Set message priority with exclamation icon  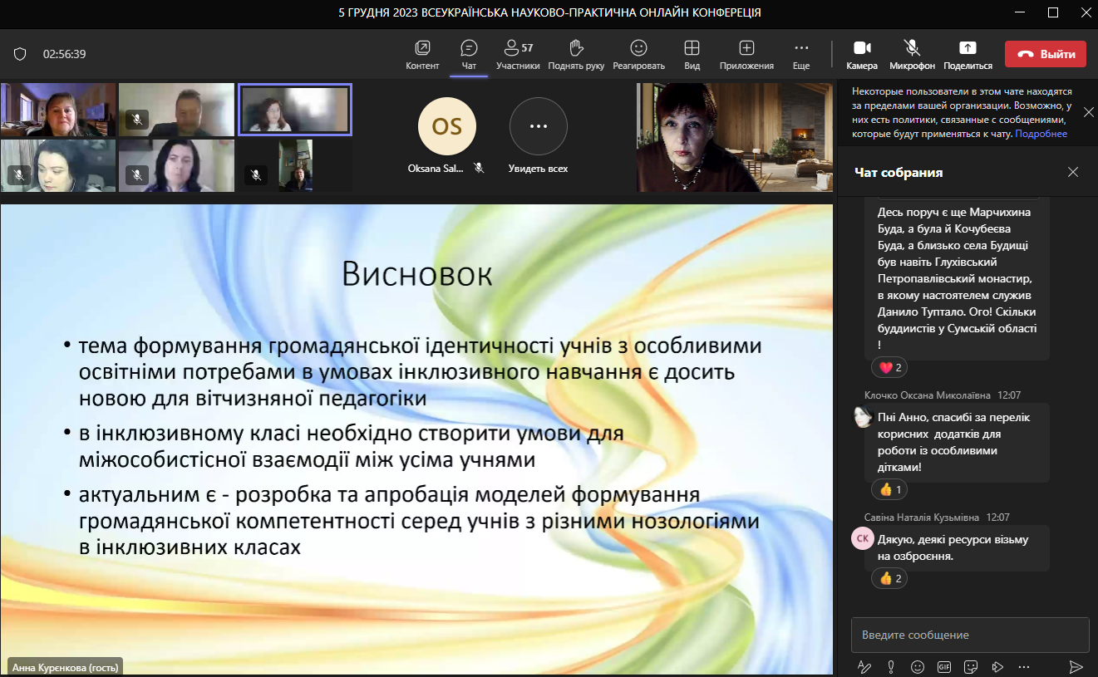point(891,666)
